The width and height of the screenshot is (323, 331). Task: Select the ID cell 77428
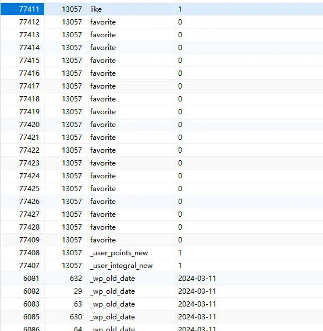(22, 227)
